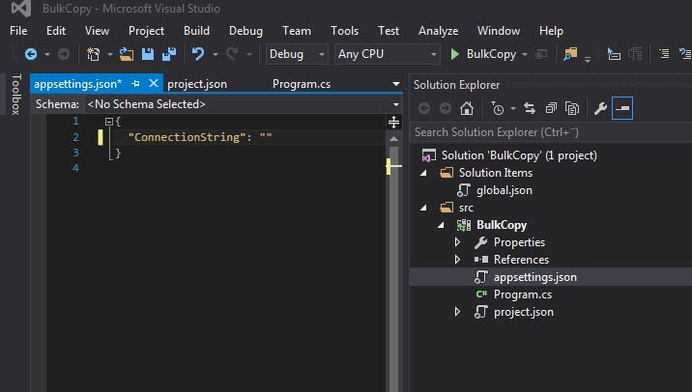Click the Undo arrow icon

(x=198, y=54)
